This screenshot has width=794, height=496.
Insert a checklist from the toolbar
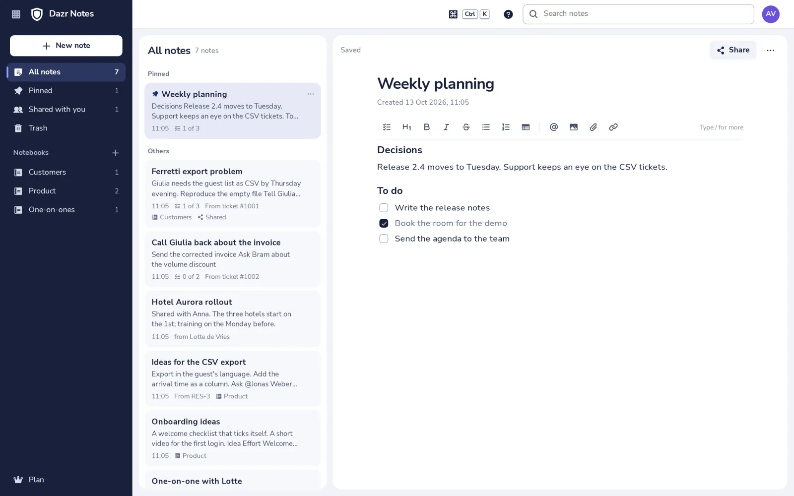click(x=387, y=127)
